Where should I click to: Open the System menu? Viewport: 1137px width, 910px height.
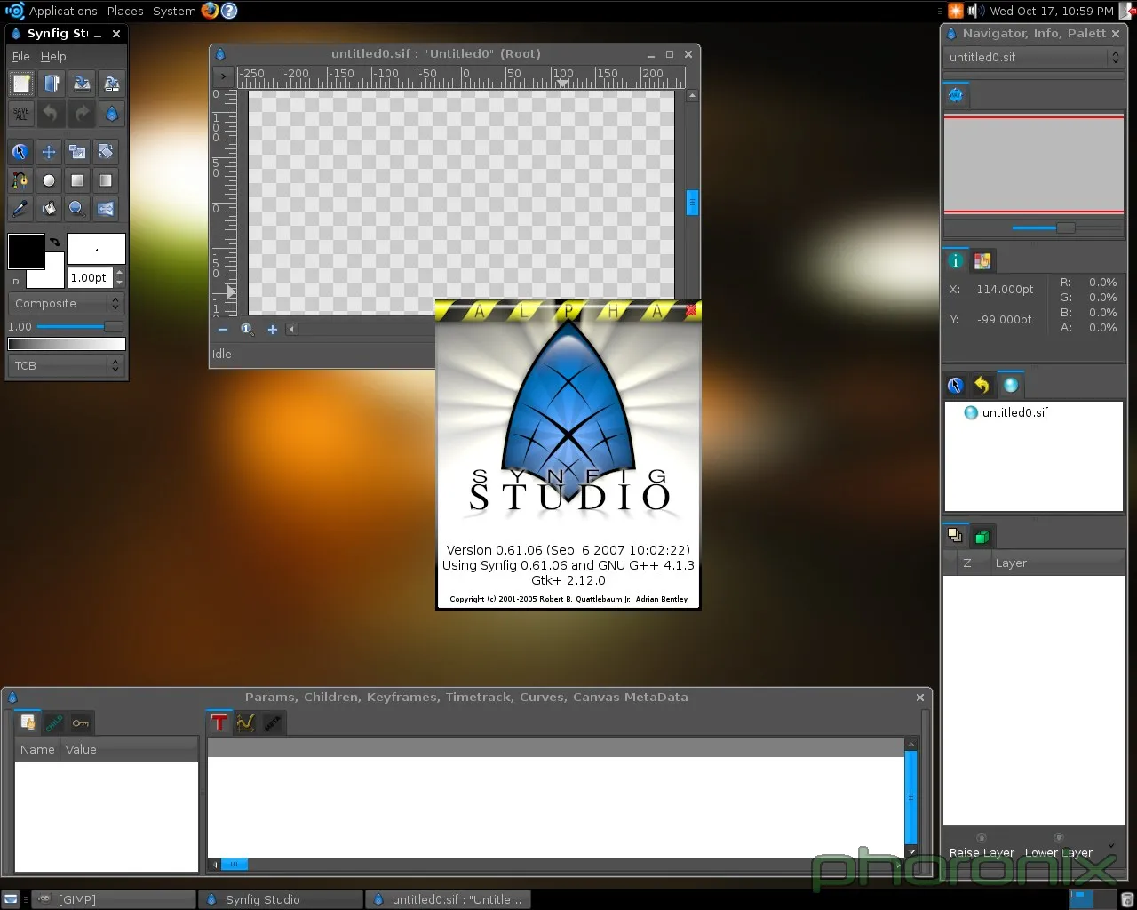pos(174,11)
